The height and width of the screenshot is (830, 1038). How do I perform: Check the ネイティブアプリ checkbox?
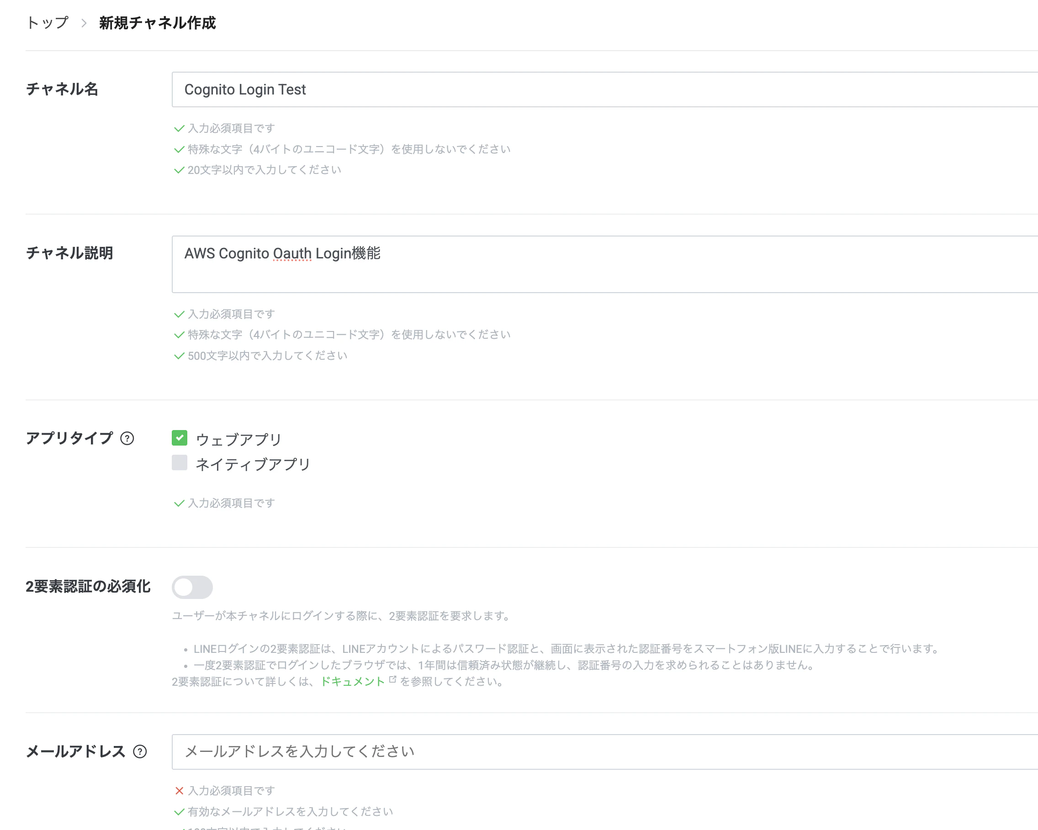point(180,462)
